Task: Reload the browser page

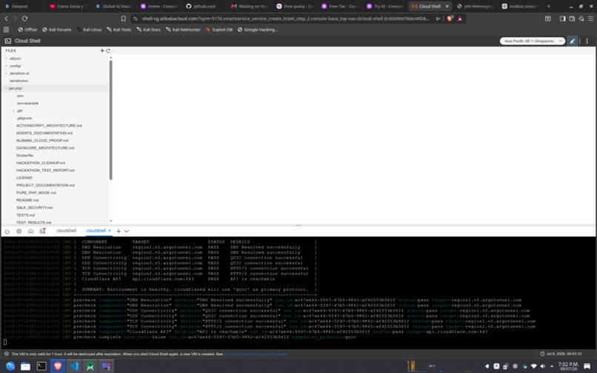Action: point(24,19)
